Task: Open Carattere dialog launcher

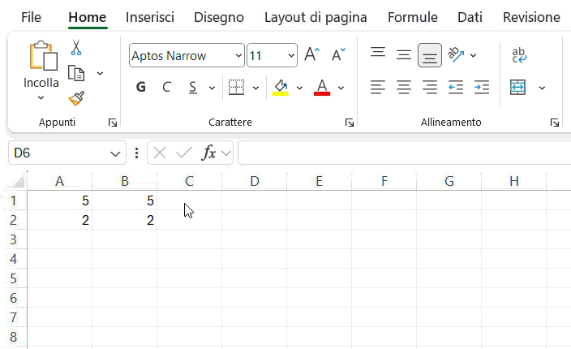Action: coord(350,123)
